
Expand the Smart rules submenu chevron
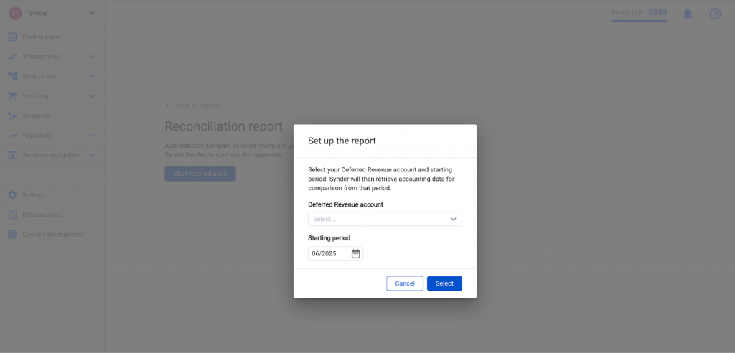pos(92,76)
